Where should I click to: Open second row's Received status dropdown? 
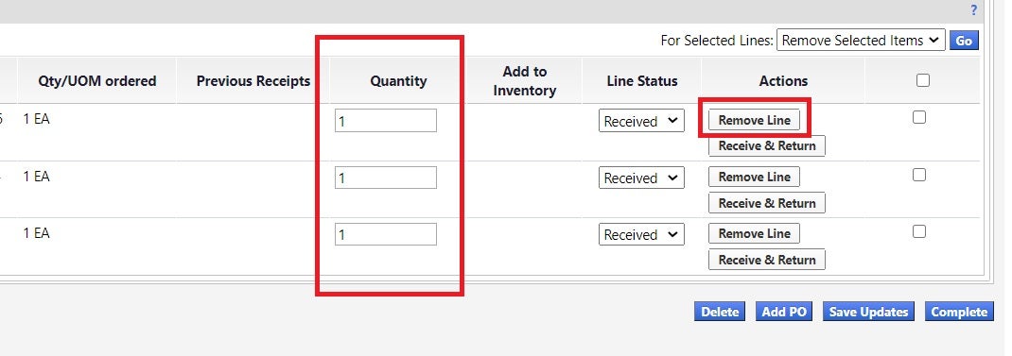point(641,178)
